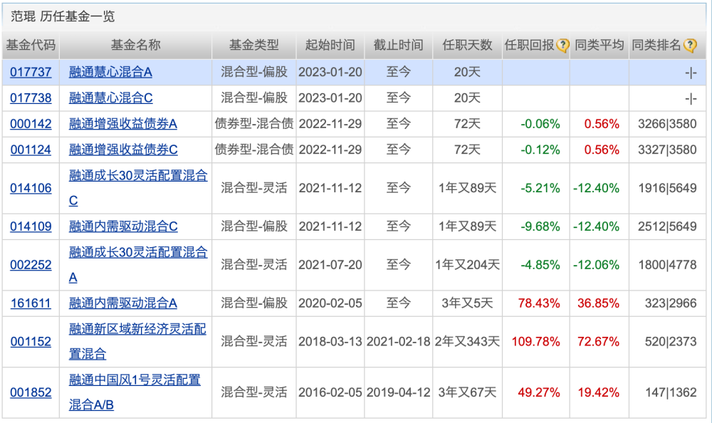Open 融通中国风1号灵活配置混合A/B link
Viewport: 712px width, 423px height.
point(135,380)
